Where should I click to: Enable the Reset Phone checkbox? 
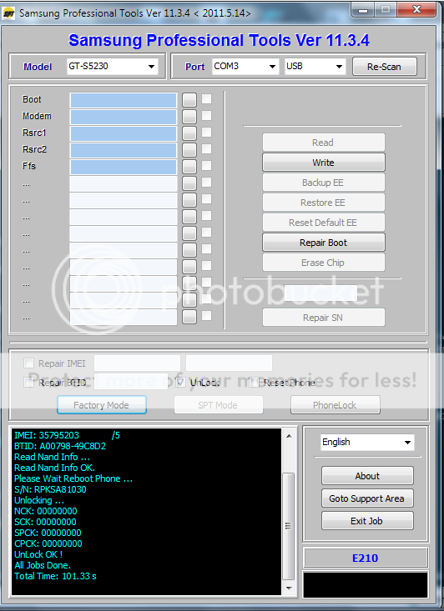[254, 383]
